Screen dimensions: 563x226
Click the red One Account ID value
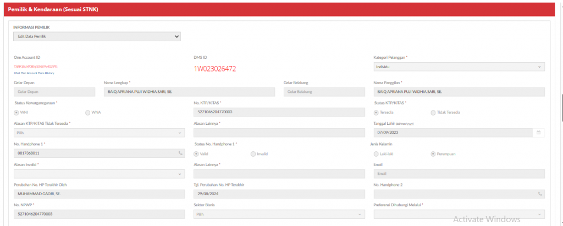35,66
